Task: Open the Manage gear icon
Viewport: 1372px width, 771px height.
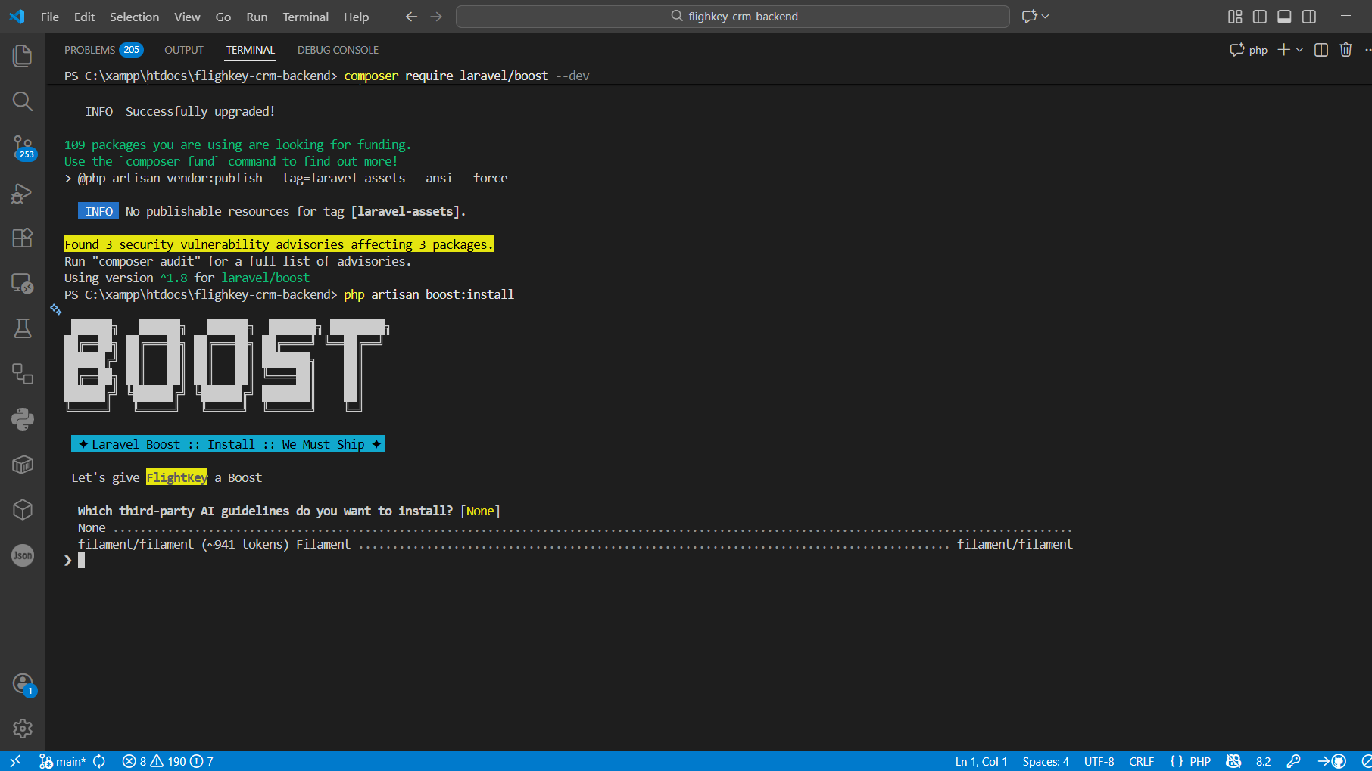Action: pos(23,729)
